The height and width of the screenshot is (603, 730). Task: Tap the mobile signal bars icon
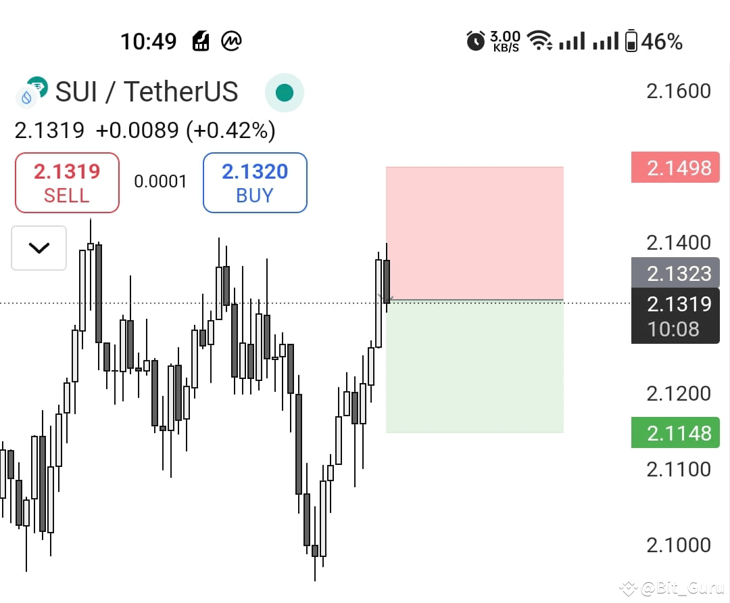[572, 41]
